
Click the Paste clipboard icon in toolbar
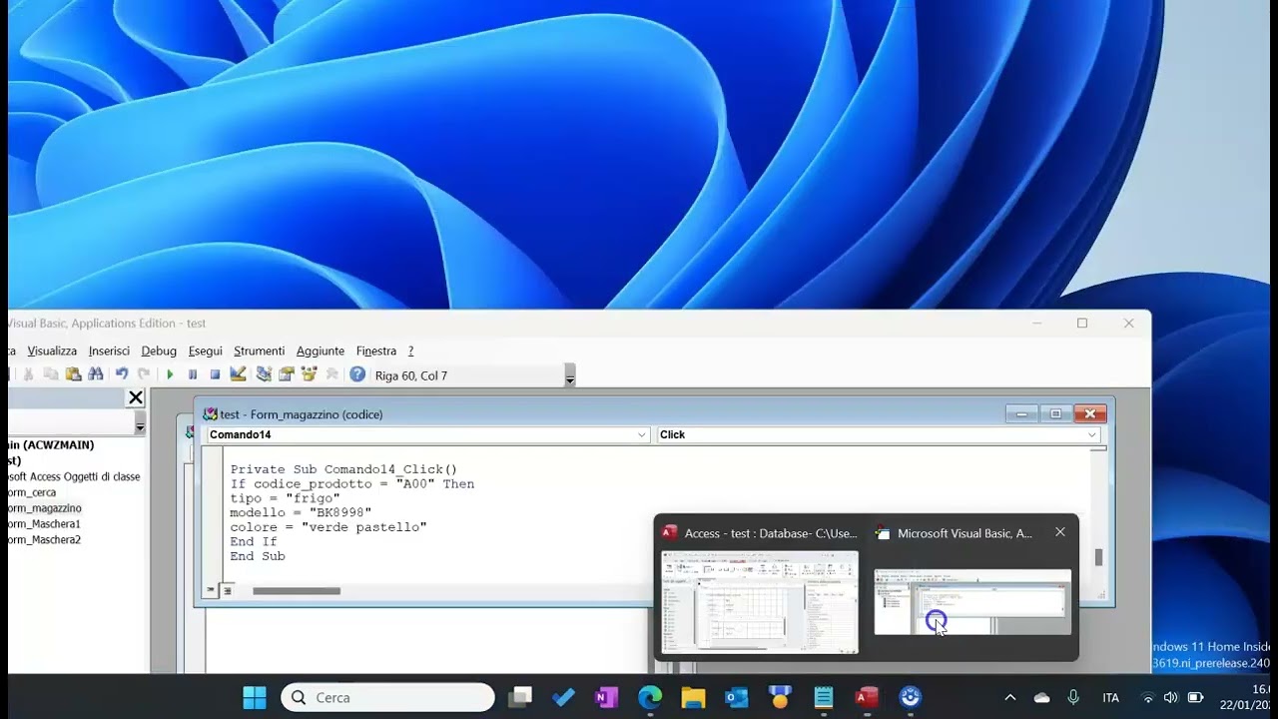(x=73, y=374)
